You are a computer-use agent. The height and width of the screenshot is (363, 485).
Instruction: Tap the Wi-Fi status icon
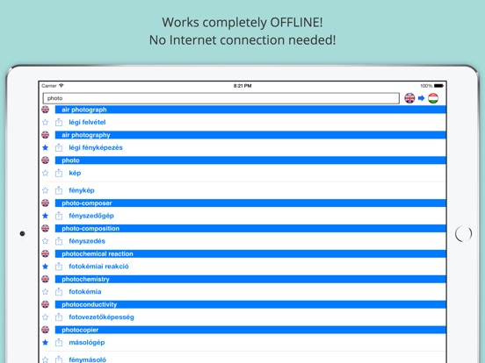(x=62, y=86)
